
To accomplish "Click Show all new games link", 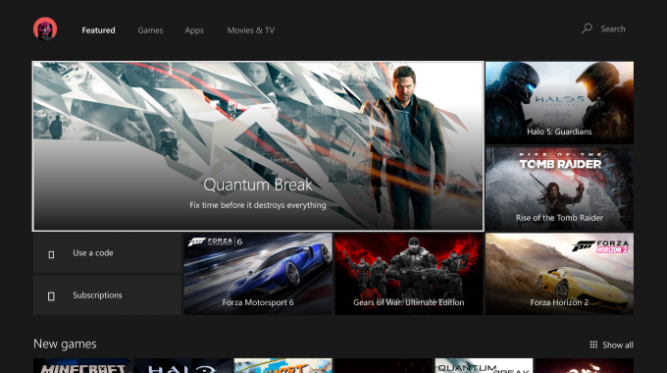I will 611,345.
